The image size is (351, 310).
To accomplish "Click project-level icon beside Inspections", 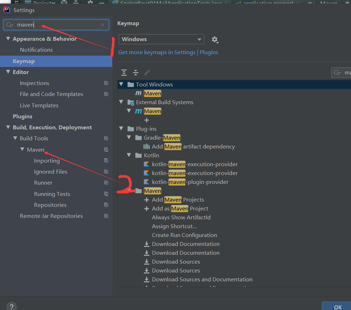I will coord(106,83).
